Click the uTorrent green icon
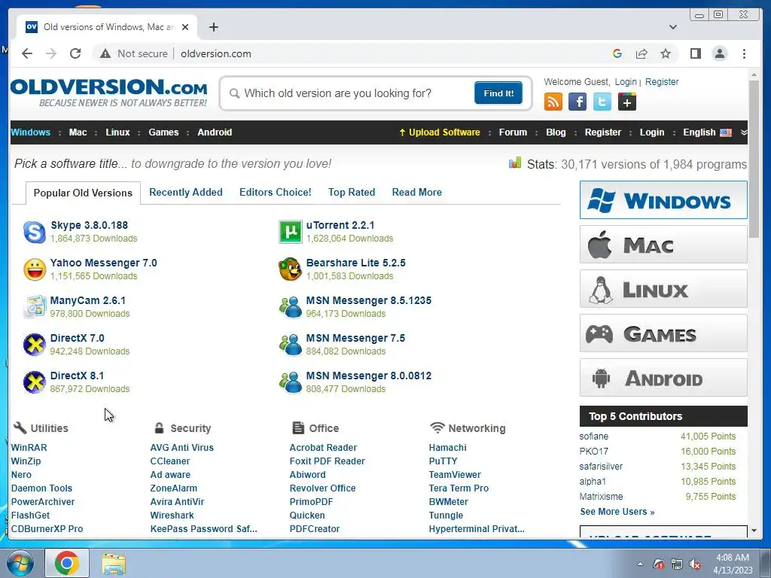The width and height of the screenshot is (771, 578). (x=290, y=232)
